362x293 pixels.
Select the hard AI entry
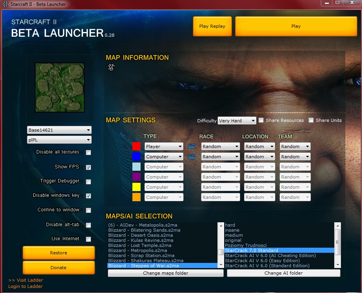(x=279, y=225)
